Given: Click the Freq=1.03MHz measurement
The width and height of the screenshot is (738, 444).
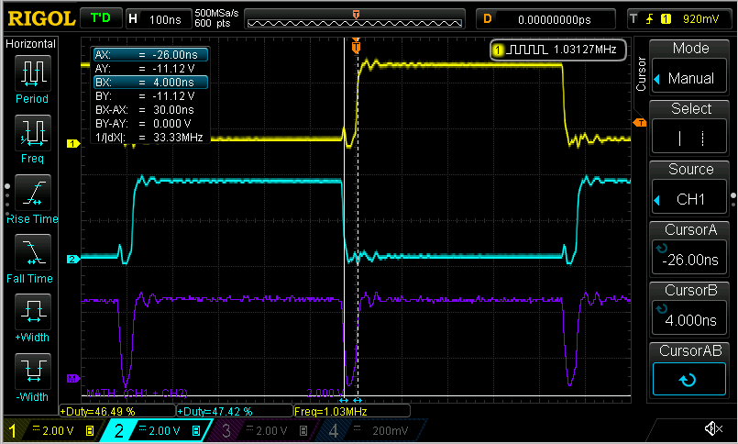Looking at the screenshot, I should tap(330, 411).
